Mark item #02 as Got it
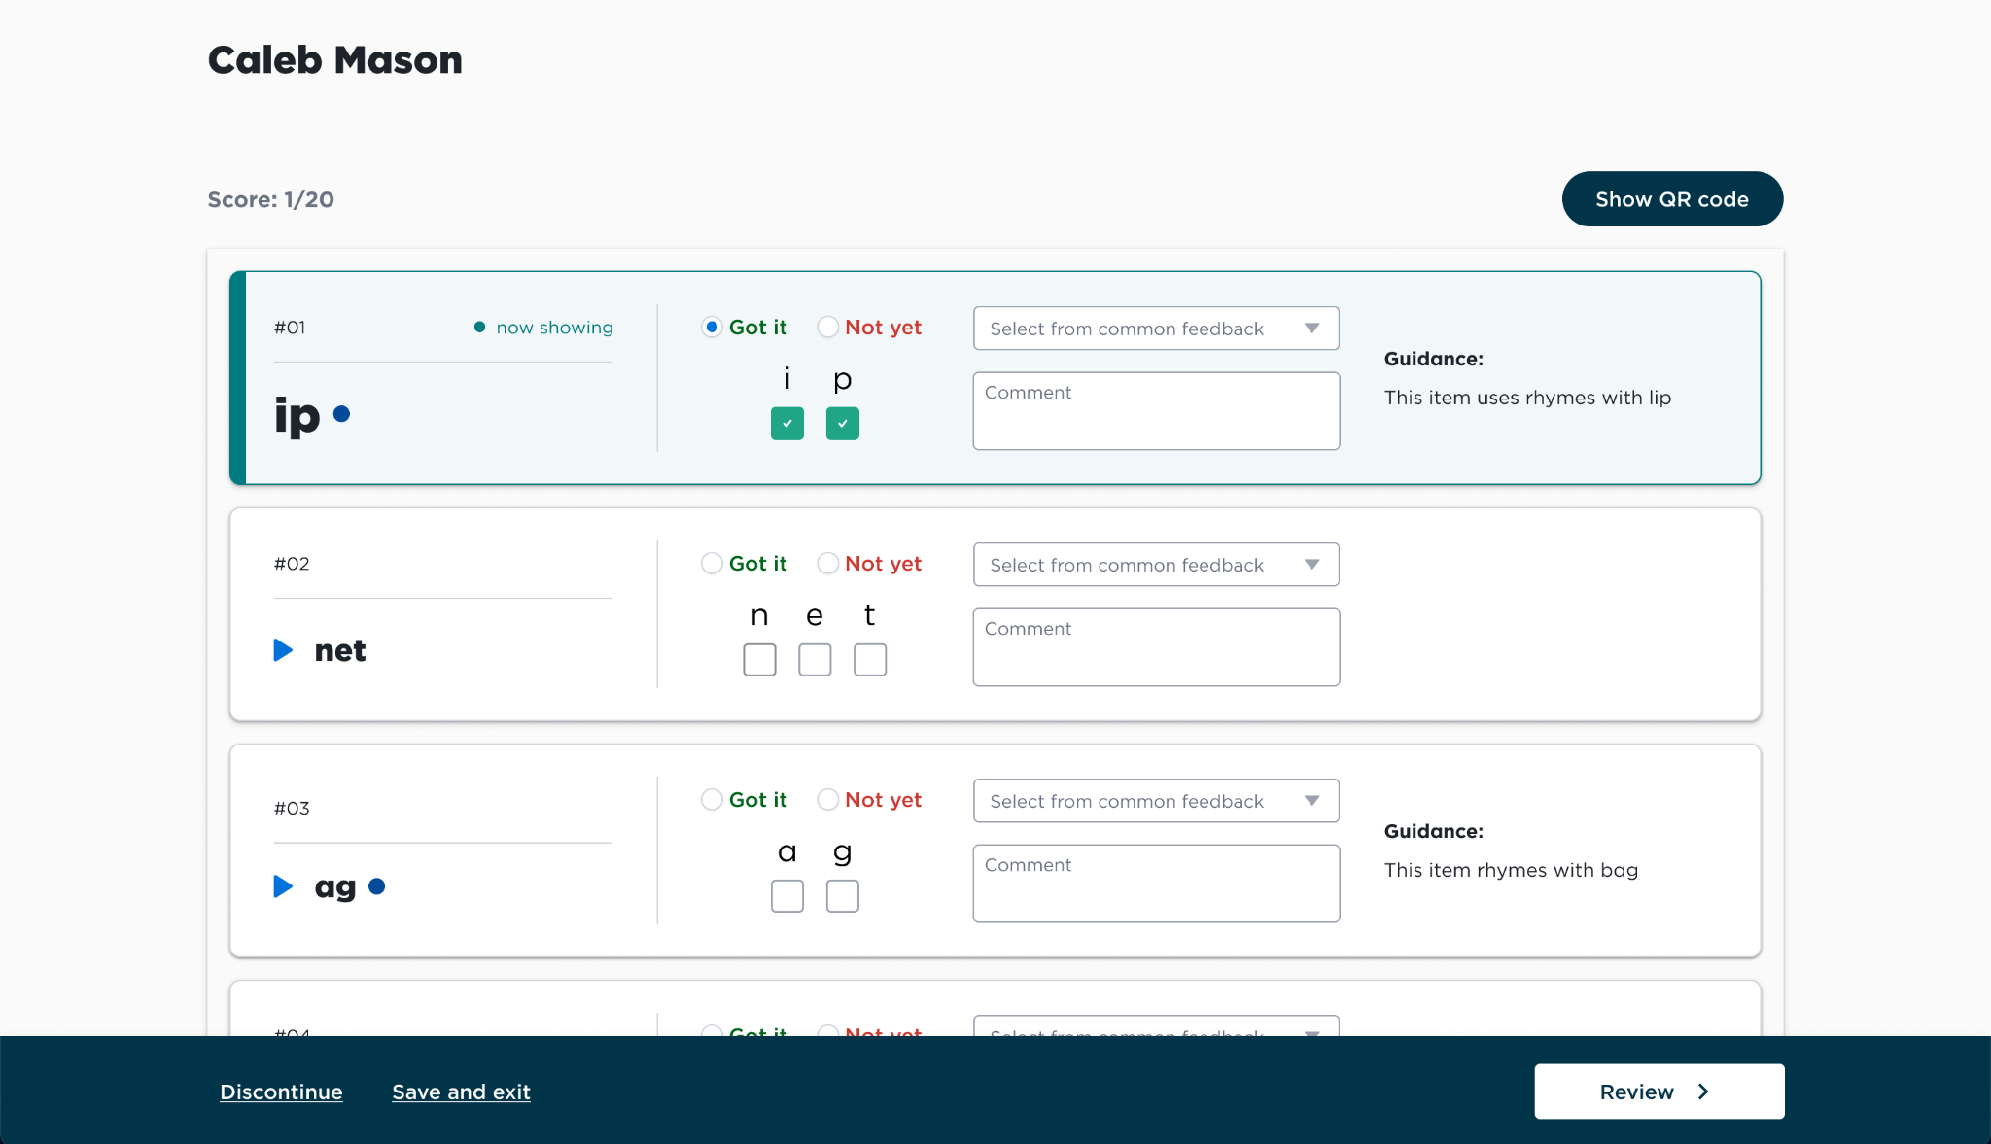This screenshot has width=1991, height=1144. (x=712, y=564)
